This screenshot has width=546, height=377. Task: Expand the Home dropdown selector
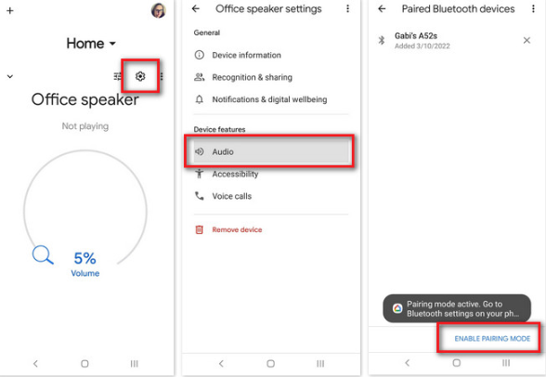[91, 44]
